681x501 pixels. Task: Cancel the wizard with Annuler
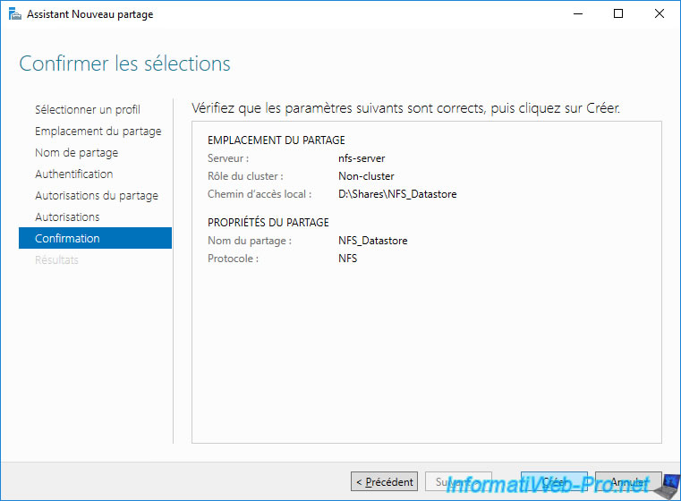pos(628,481)
